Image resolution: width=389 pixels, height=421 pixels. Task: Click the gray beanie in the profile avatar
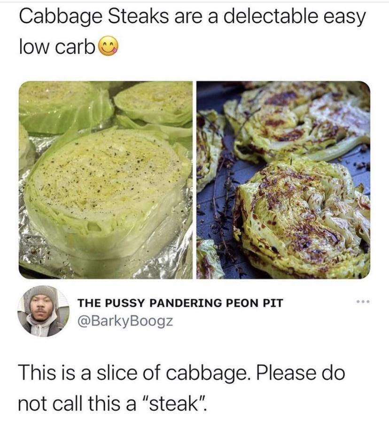(x=42, y=292)
